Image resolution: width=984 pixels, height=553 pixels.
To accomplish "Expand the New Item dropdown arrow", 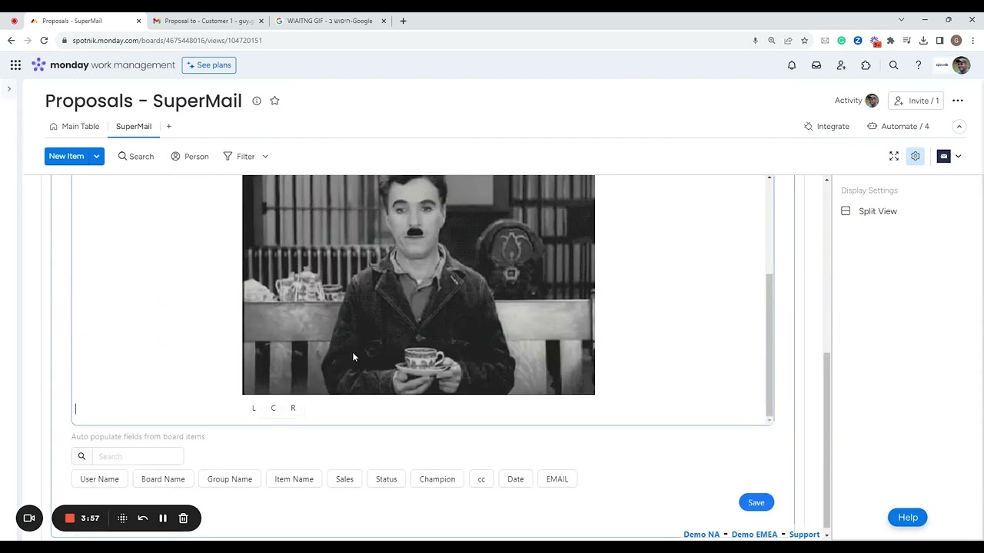I will tap(97, 156).
